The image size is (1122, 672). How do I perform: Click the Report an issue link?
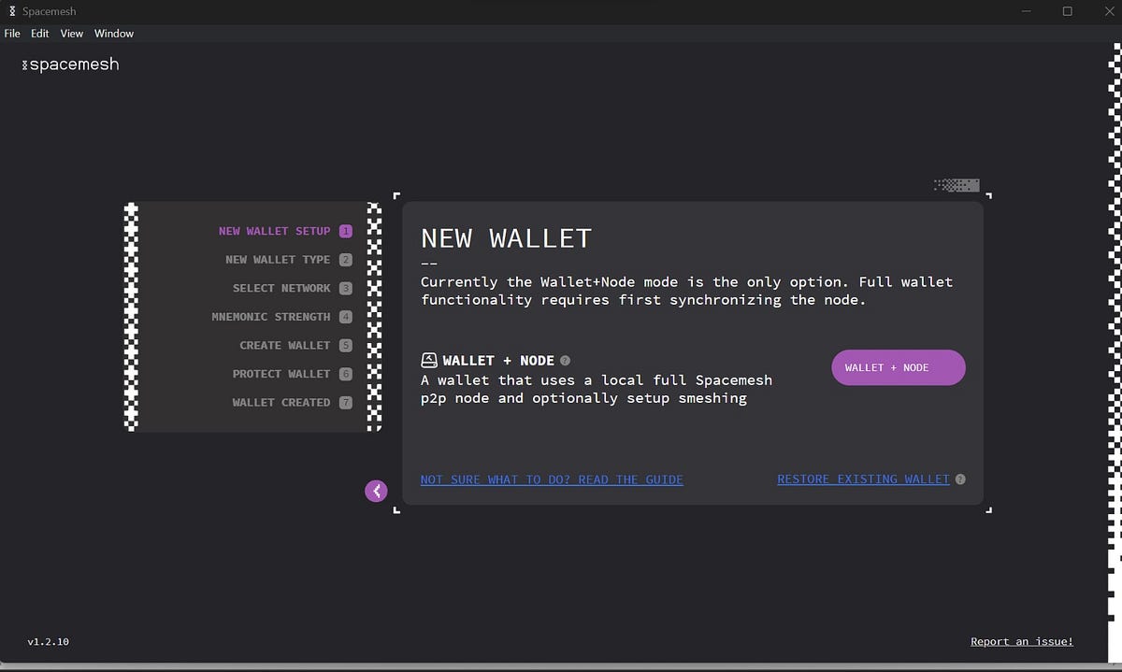[1021, 641]
